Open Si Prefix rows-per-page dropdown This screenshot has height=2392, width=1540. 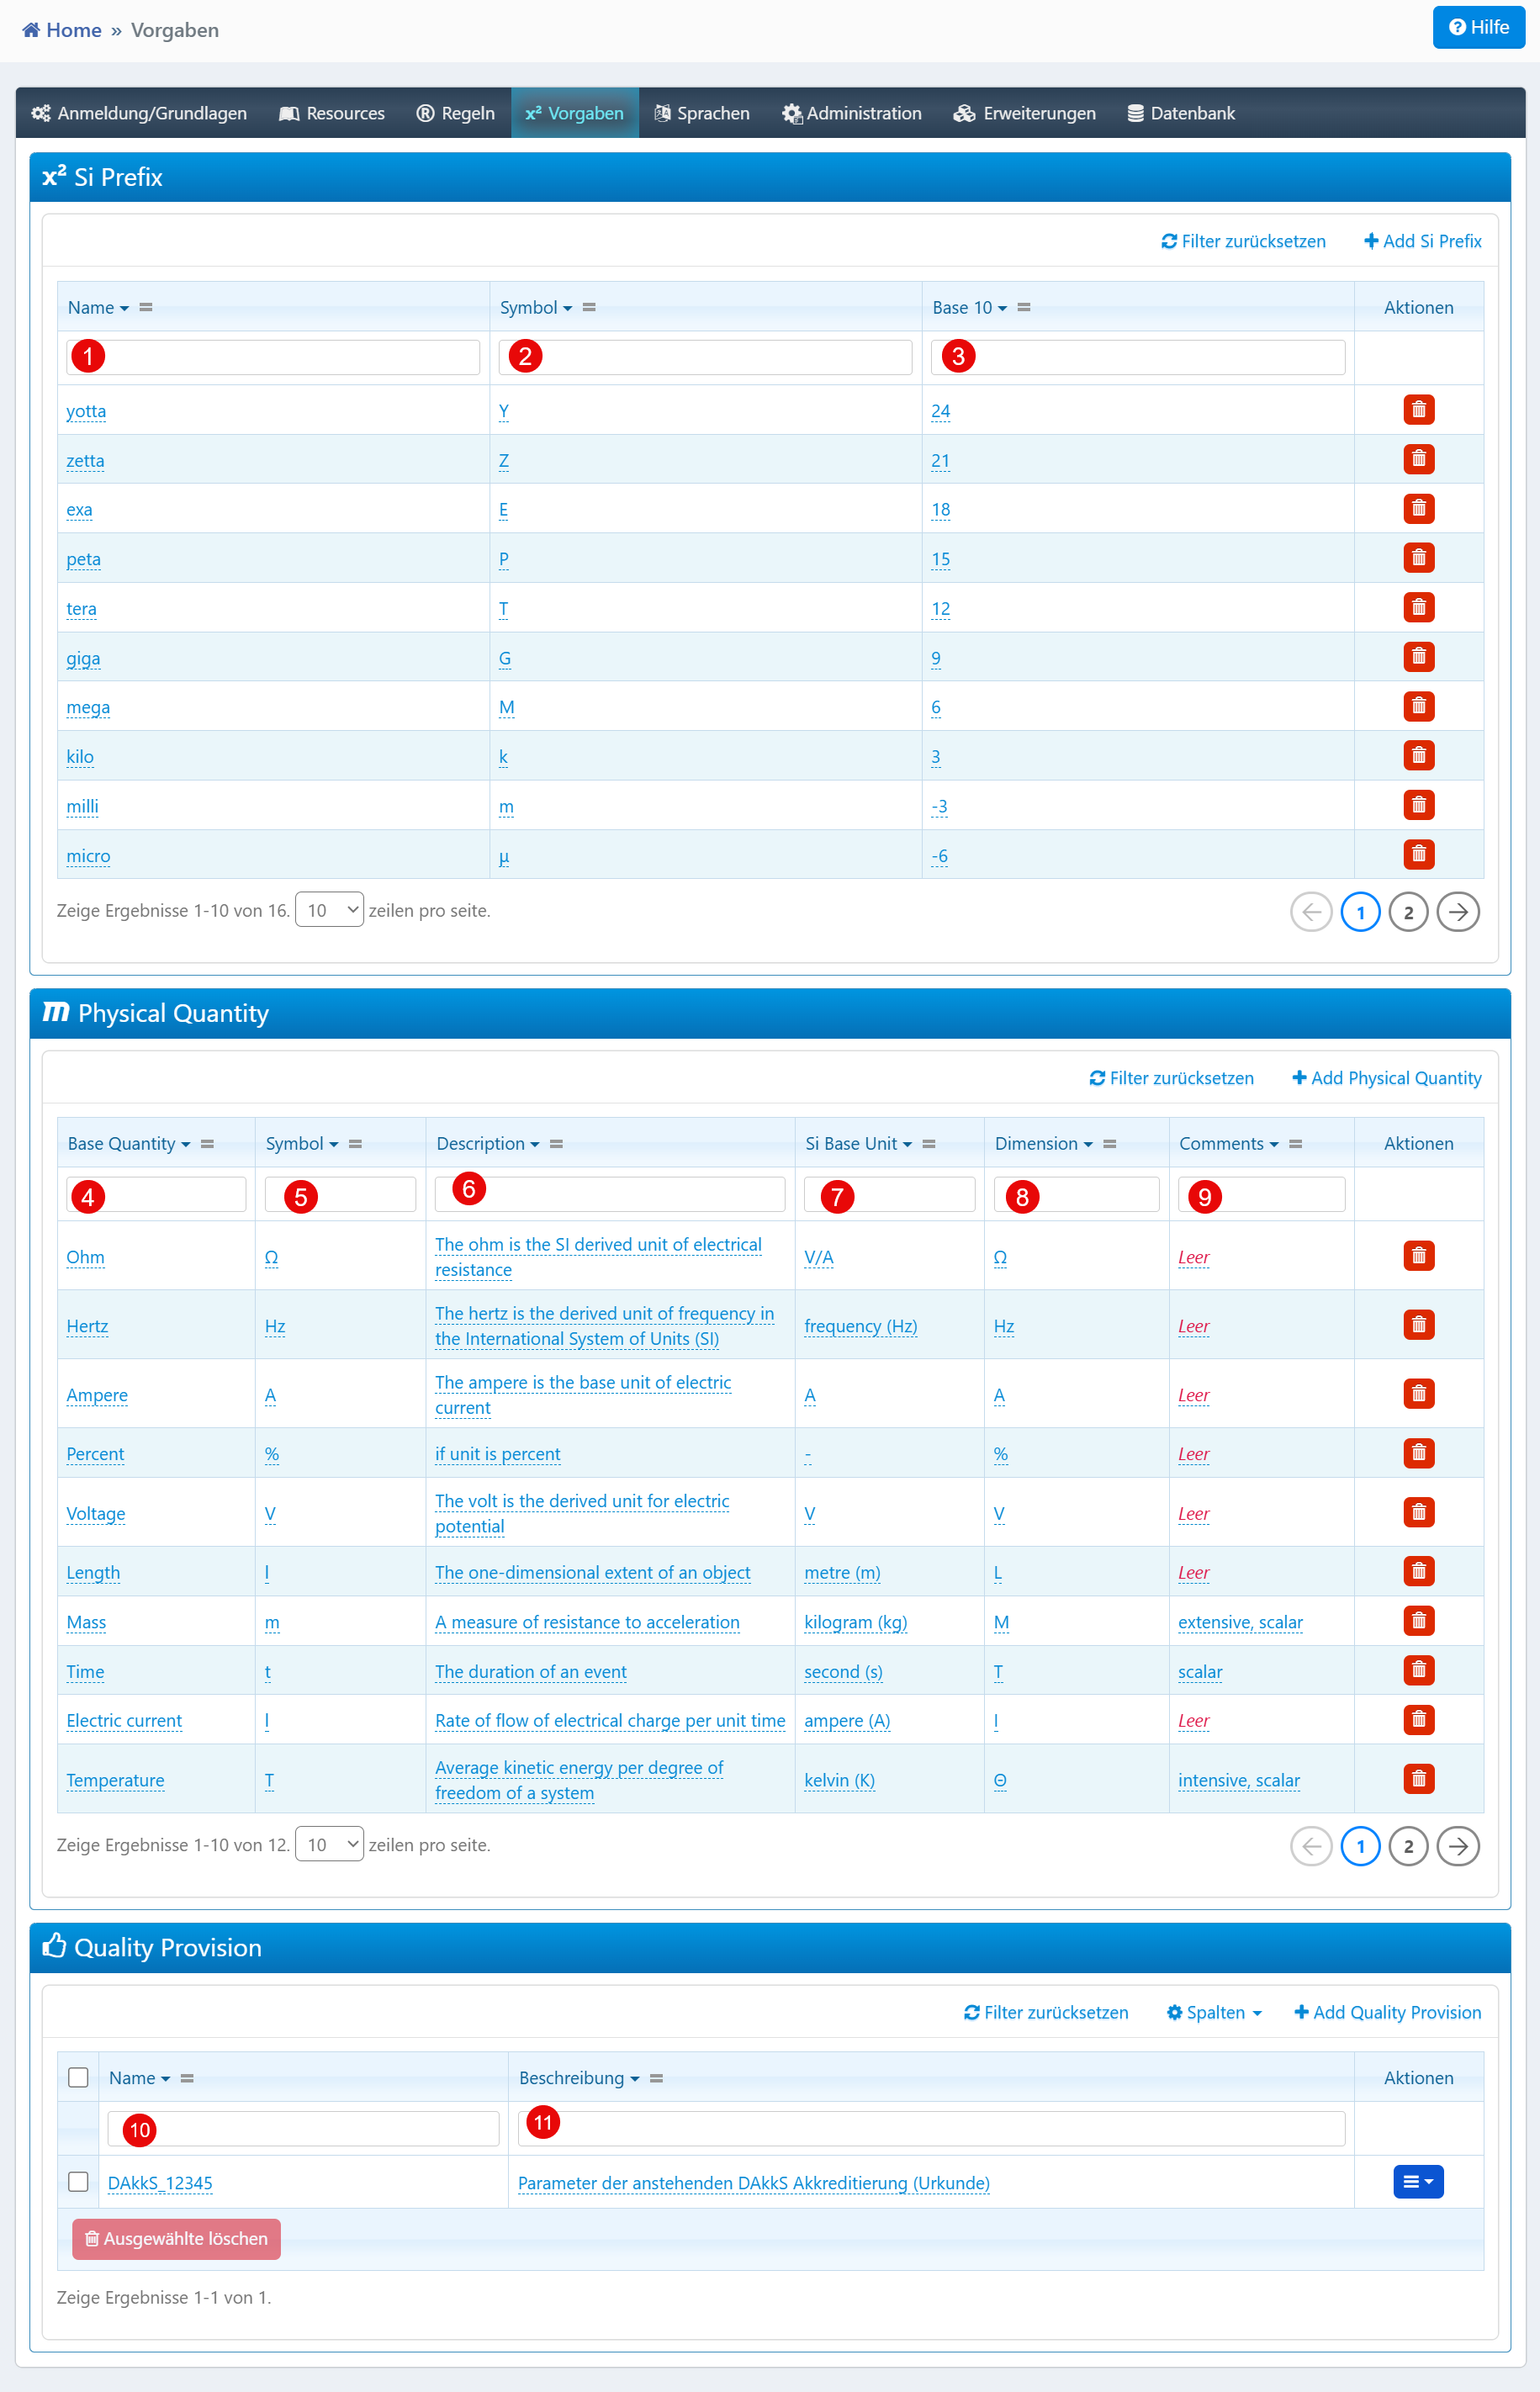click(x=329, y=910)
